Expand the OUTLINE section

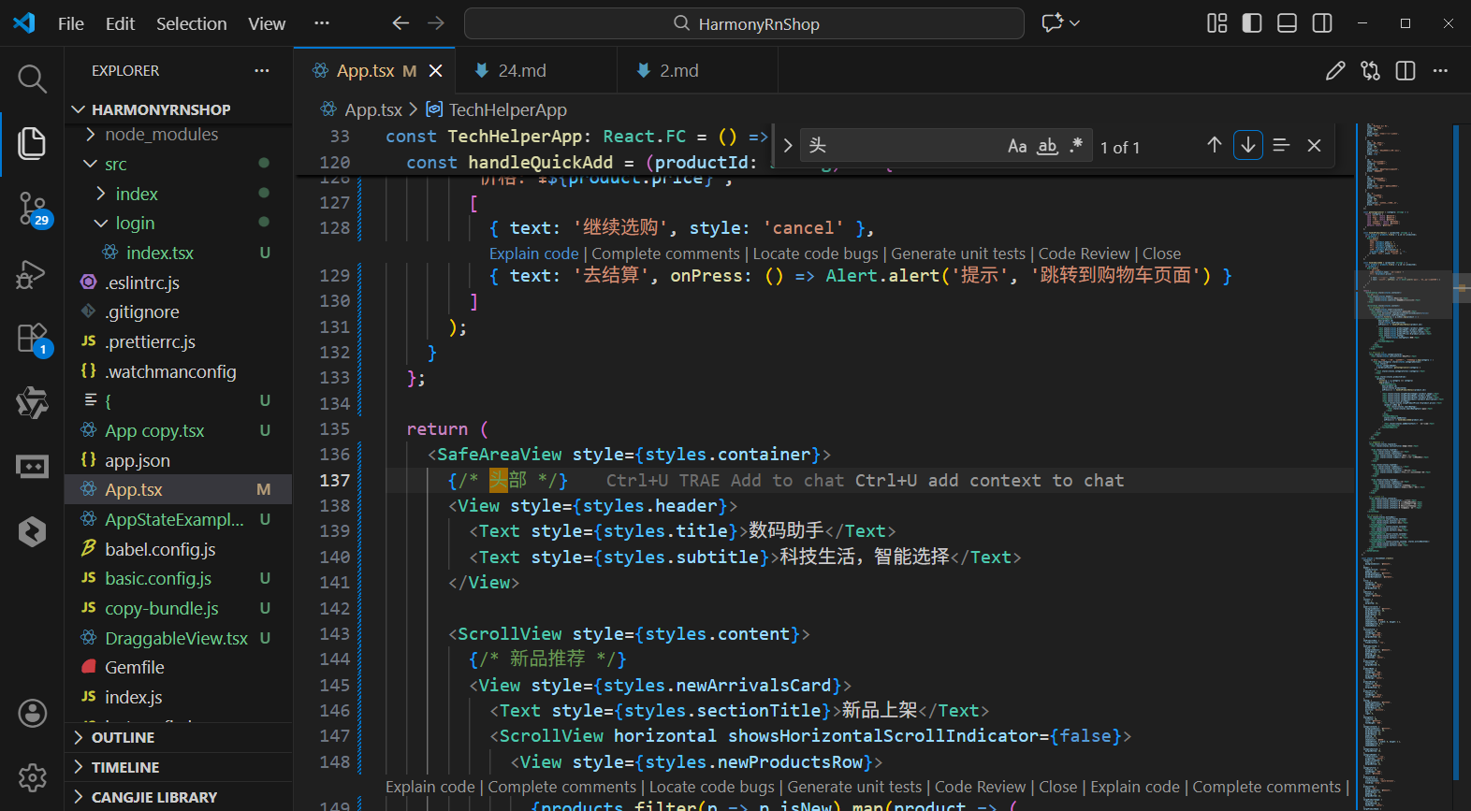pyautogui.click(x=178, y=737)
